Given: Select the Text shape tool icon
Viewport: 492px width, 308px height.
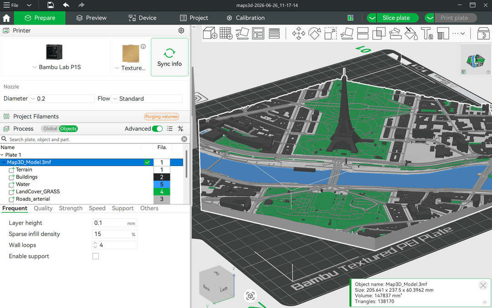Looking at the screenshot, I should [x=427, y=33].
